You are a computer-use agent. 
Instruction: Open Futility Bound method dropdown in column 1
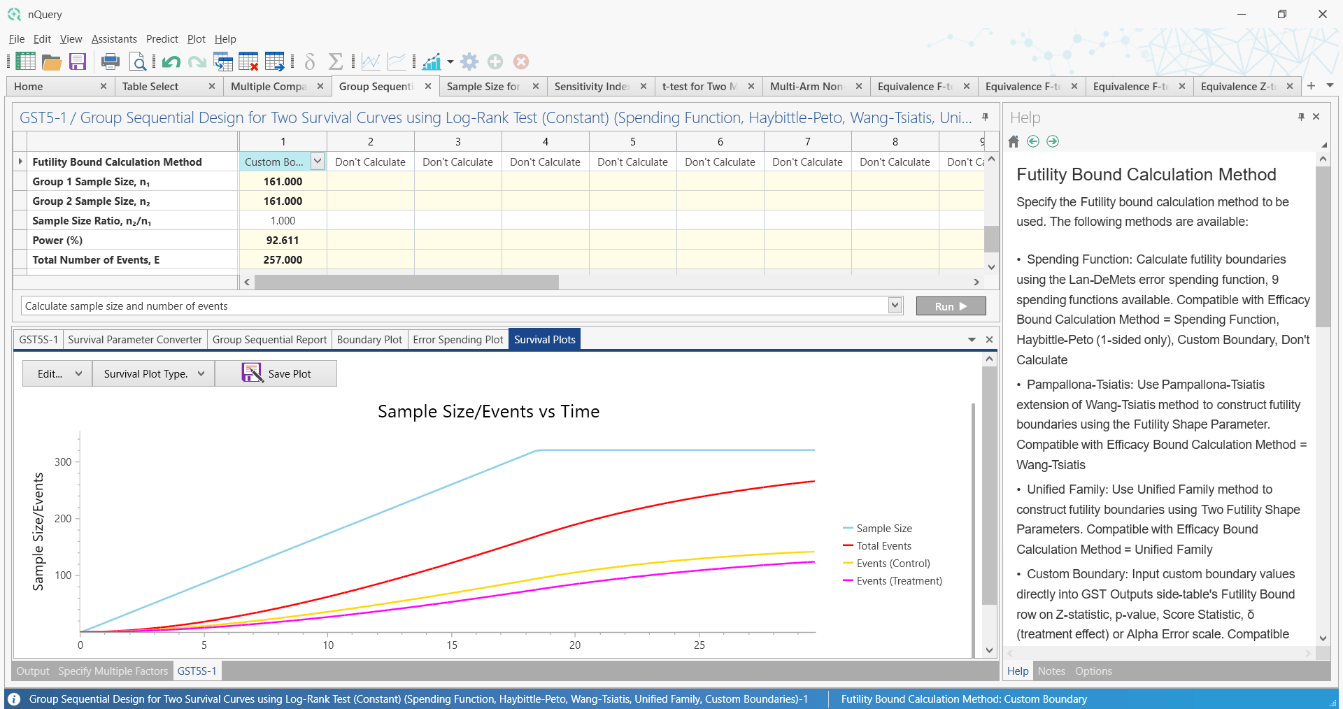(x=318, y=162)
